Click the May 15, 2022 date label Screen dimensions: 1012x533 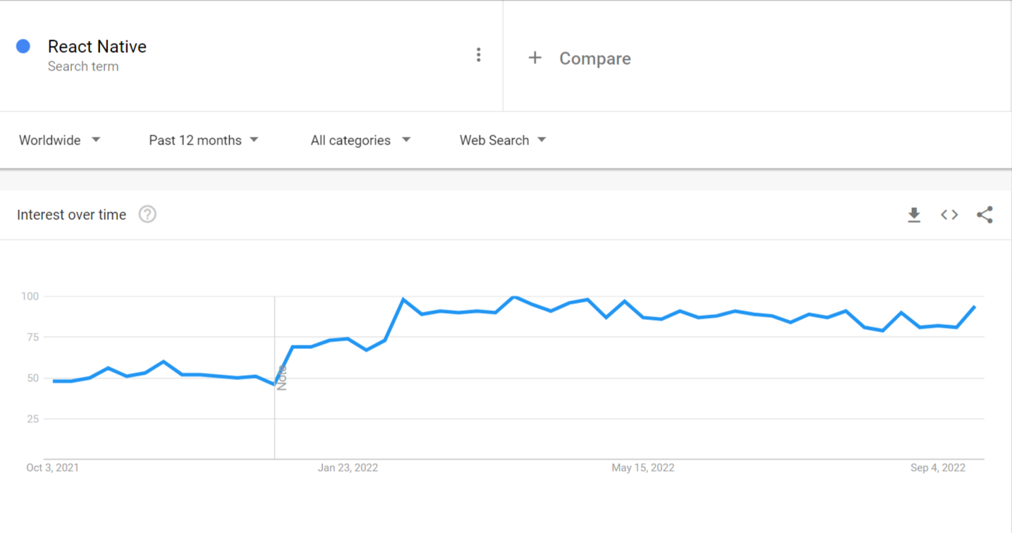(x=642, y=467)
